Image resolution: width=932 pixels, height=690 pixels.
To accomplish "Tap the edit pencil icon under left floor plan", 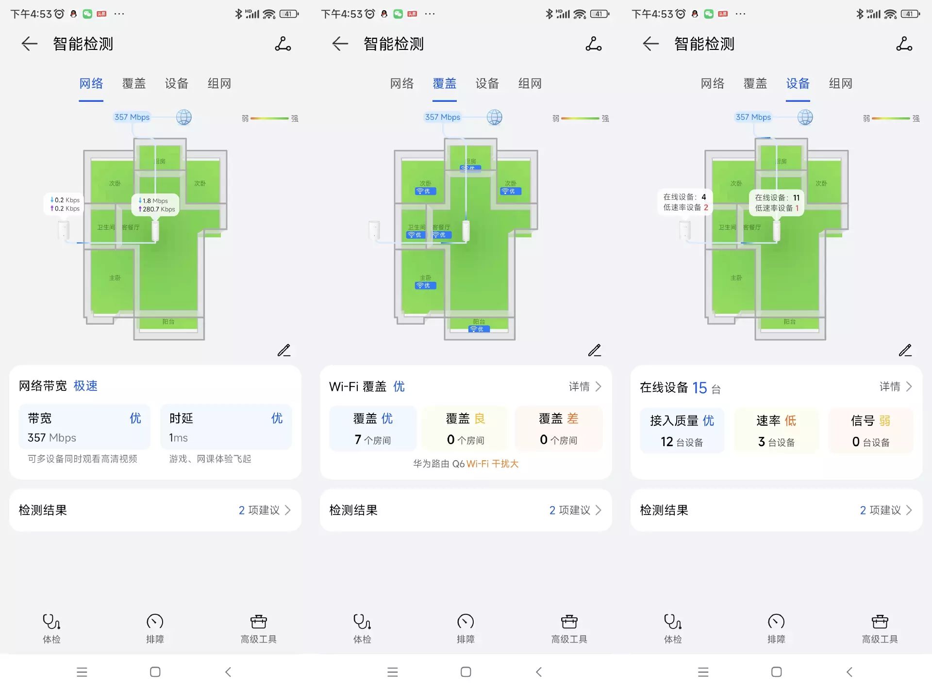I will tap(284, 350).
